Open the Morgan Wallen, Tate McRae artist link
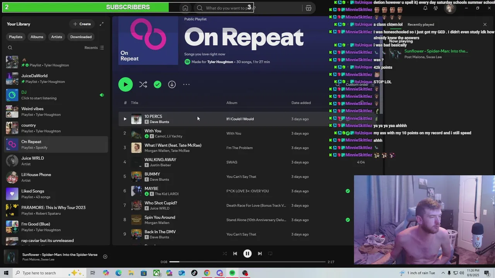Screen dimensions: 495x278 (167, 151)
